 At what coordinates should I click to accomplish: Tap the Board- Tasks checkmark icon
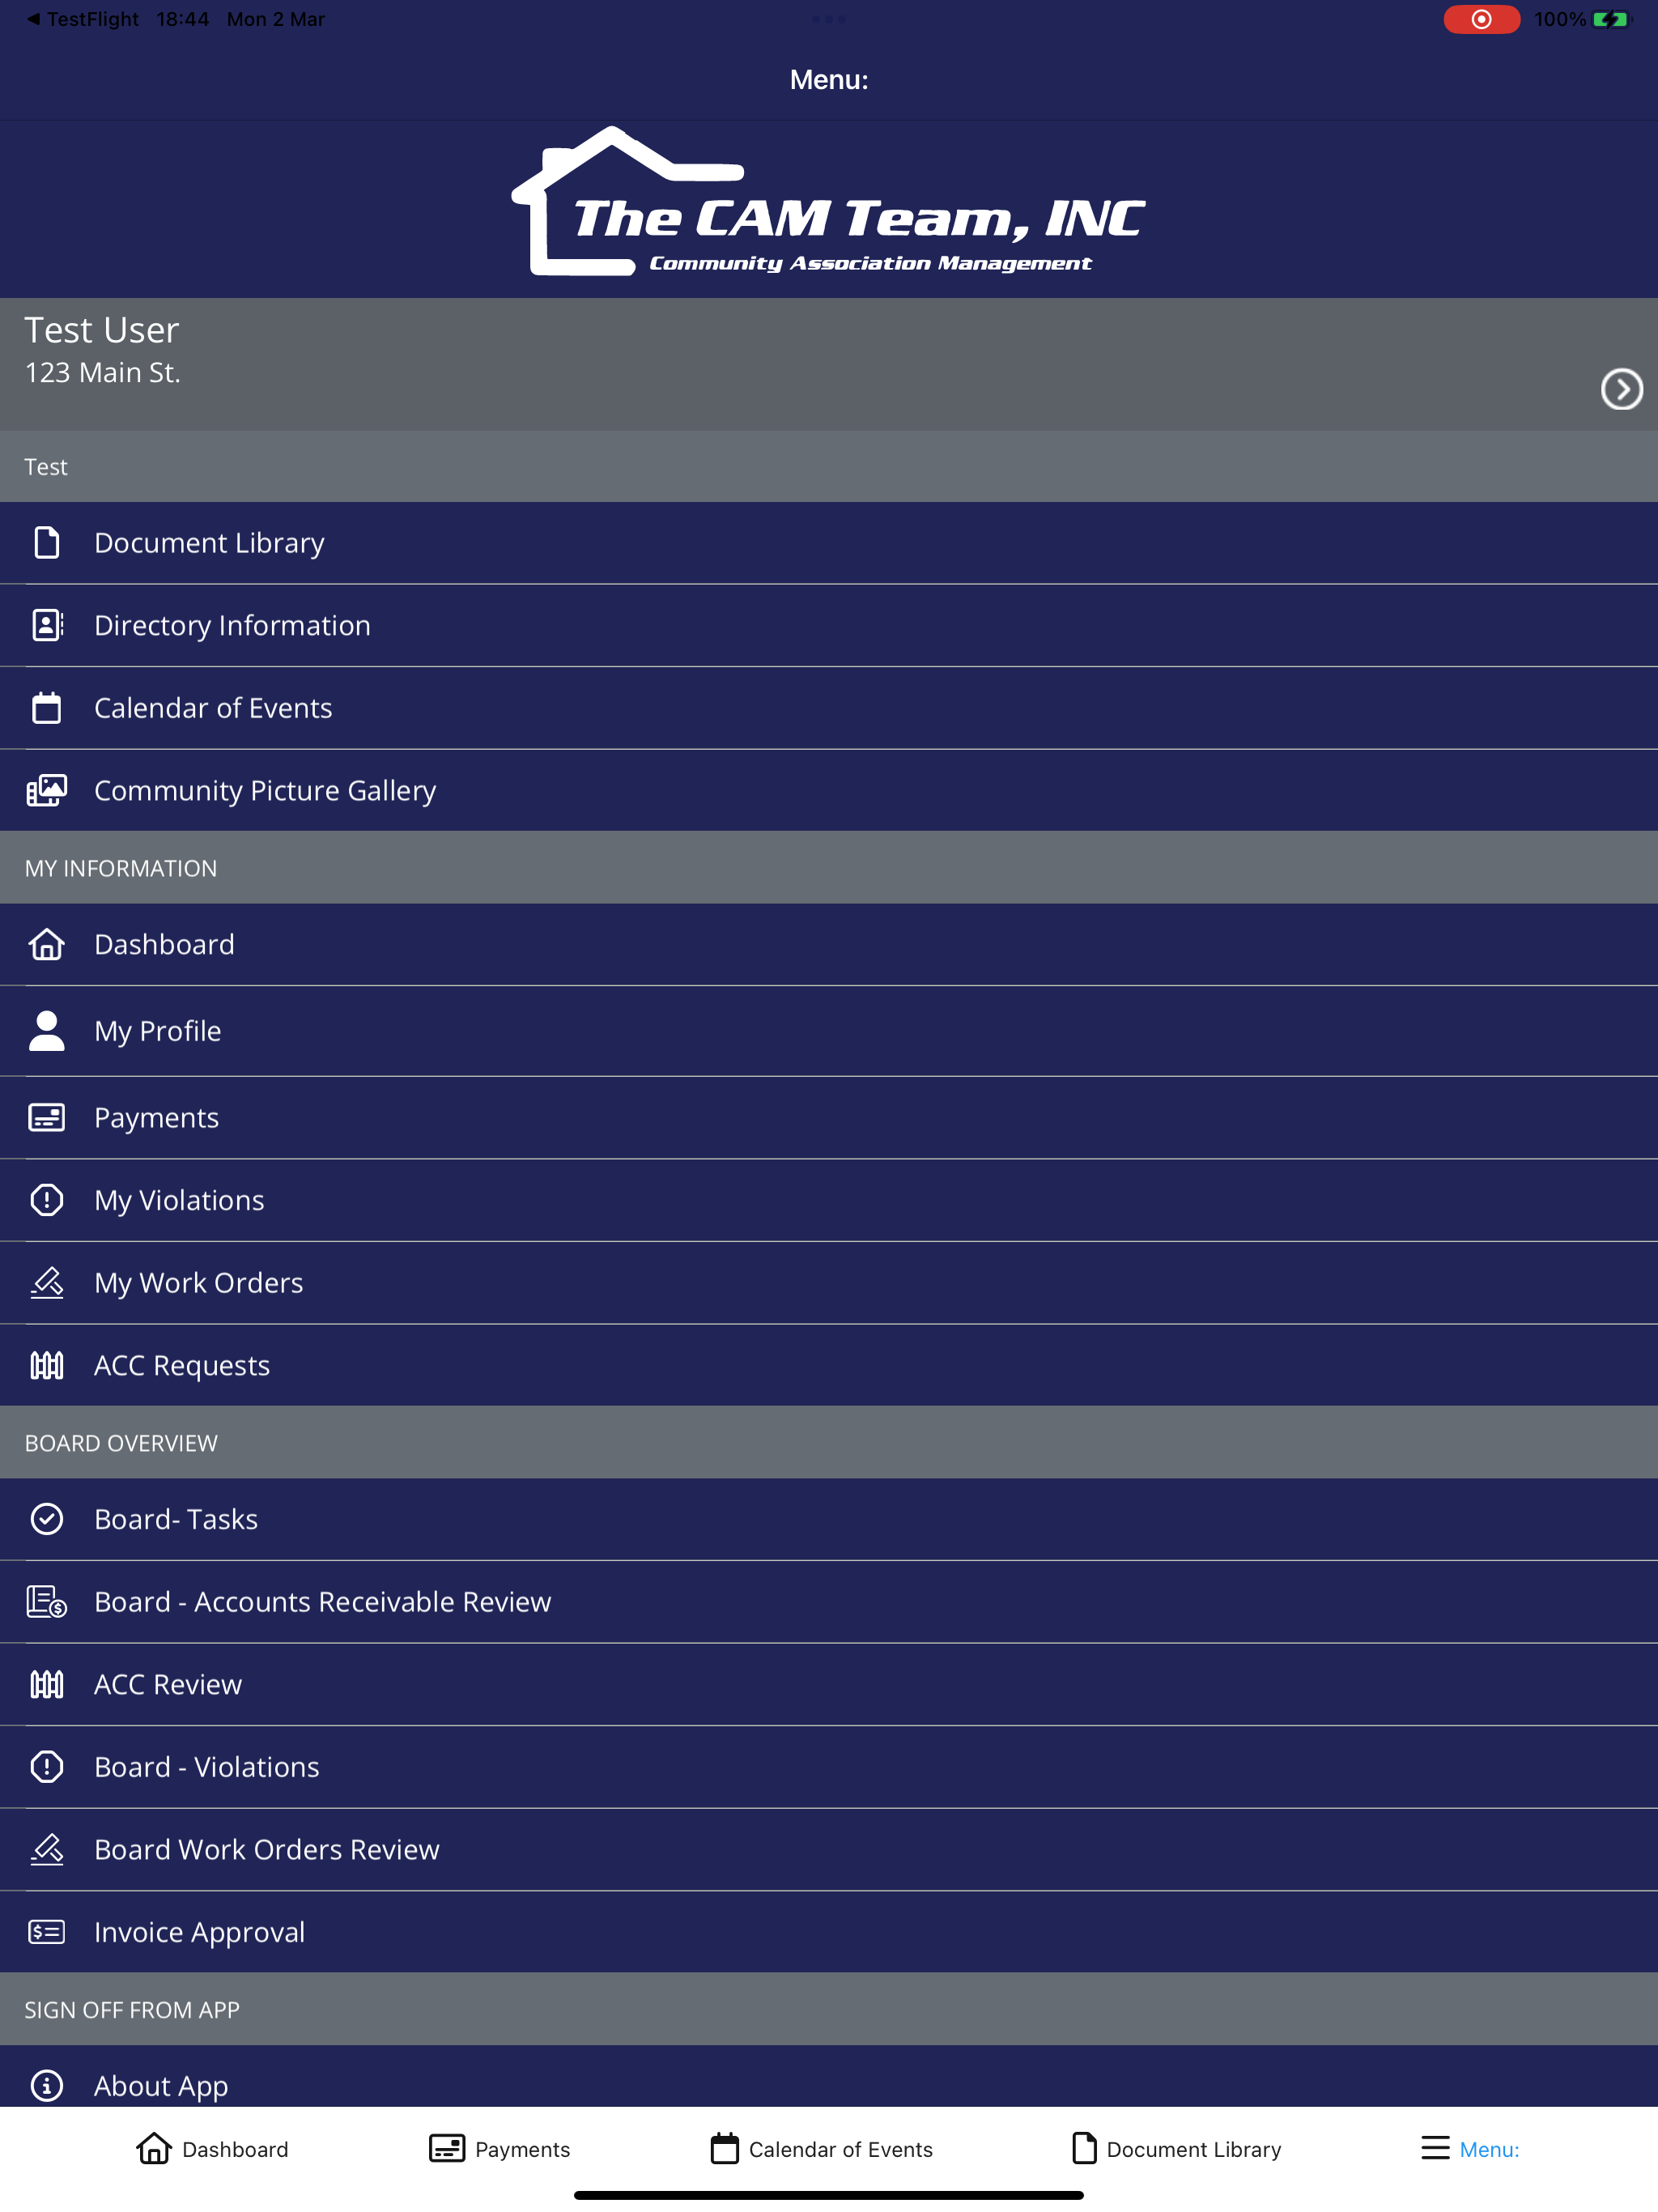[x=46, y=1519]
